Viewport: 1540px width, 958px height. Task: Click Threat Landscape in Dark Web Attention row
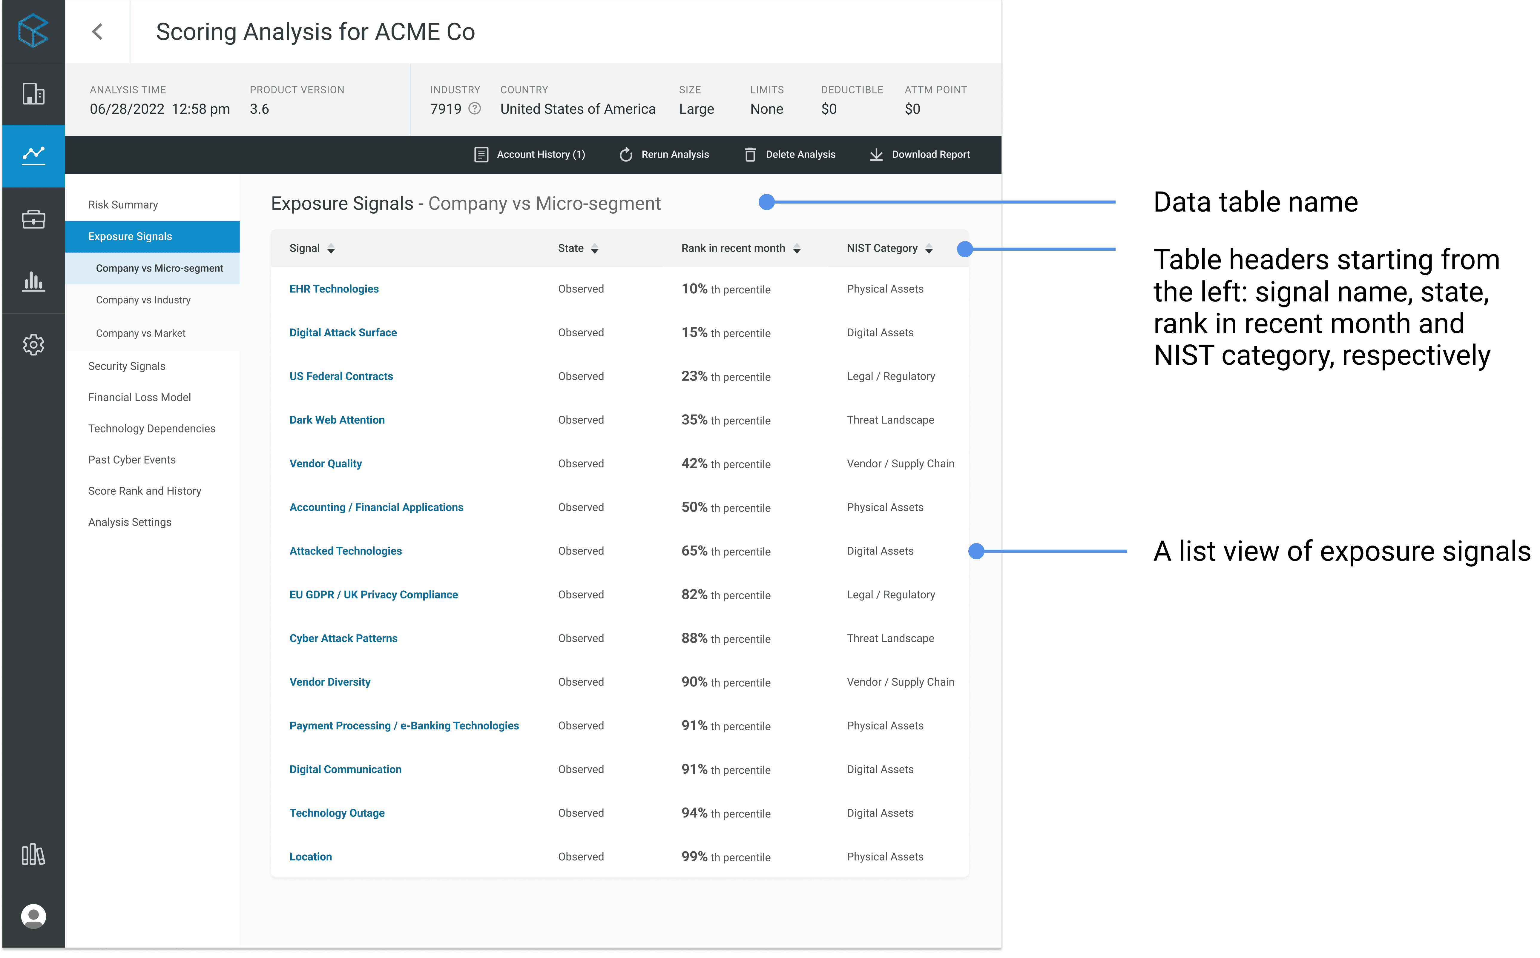click(890, 420)
